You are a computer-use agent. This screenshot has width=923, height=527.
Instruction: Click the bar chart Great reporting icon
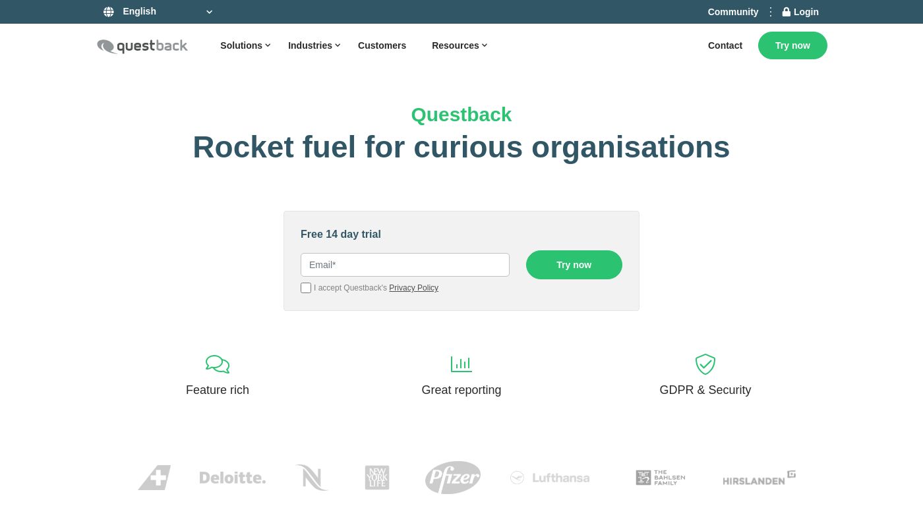click(461, 364)
